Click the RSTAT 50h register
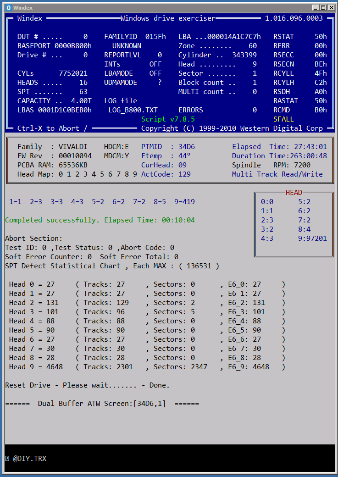 tap(300, 37)
